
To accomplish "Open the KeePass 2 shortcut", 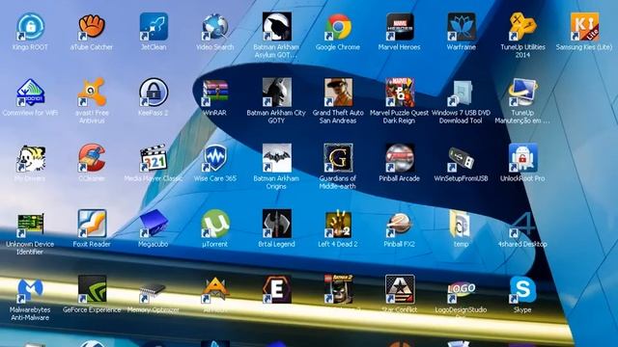I will [154, 93].
